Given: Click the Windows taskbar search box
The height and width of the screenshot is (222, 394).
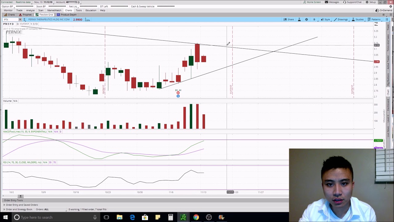Looking at the screenshot, I should pos(55,217).
